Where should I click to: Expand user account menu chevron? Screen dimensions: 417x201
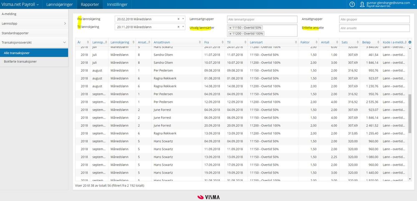(x=414, y=5)
